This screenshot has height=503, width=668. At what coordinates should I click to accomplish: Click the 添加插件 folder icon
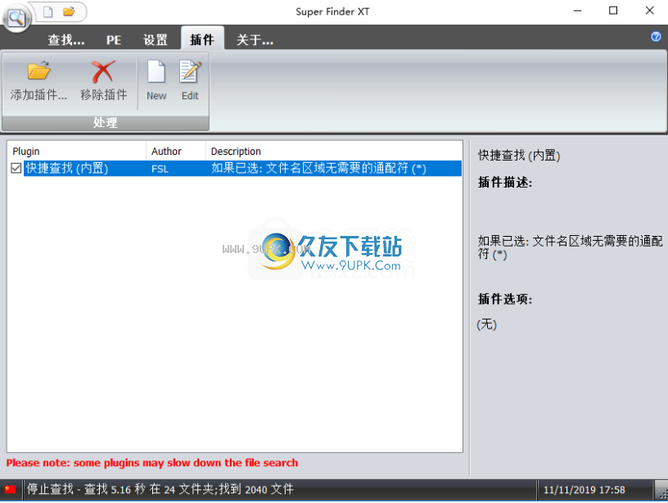[x=38, y=70]
